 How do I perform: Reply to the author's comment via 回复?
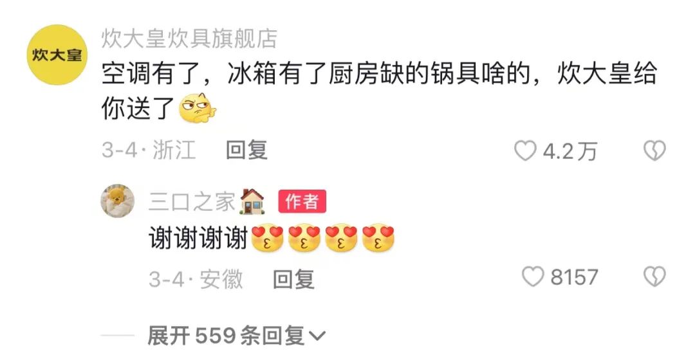pos(293,279)
